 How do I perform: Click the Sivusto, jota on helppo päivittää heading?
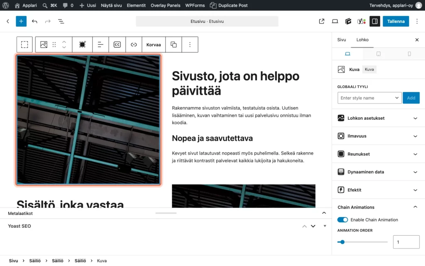[236, 83]
